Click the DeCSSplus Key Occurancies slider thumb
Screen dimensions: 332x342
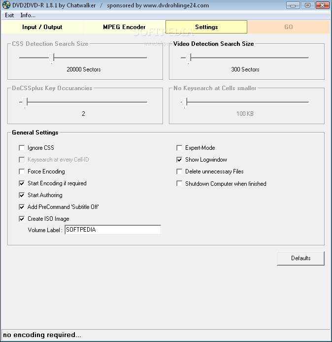(25, 103)
